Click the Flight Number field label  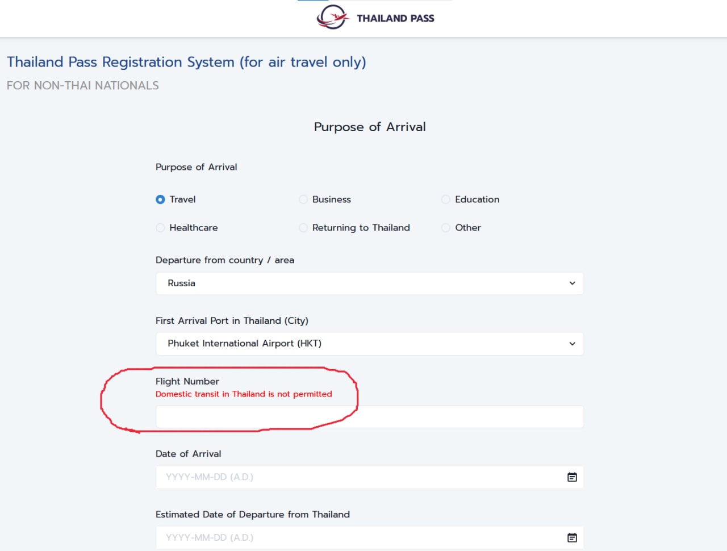(187, 381)
